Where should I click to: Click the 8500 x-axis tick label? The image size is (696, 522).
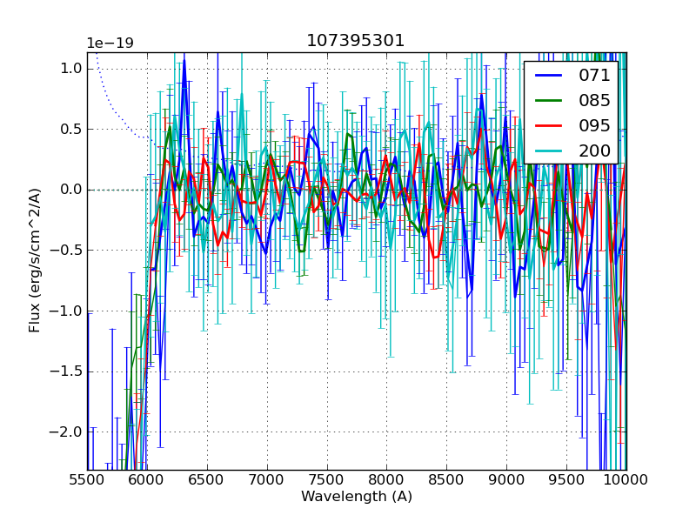pos(447,480)
